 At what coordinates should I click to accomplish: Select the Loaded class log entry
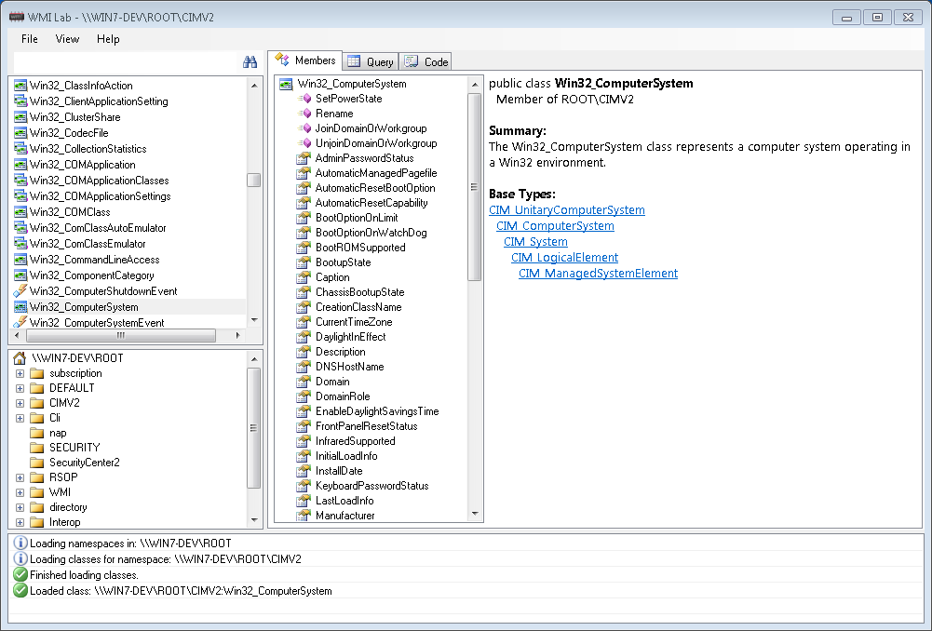[181, 591]
